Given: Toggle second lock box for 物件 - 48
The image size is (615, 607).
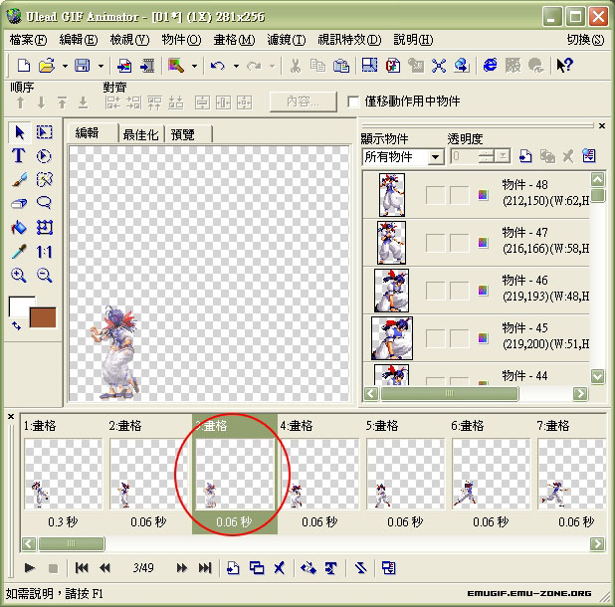Looking at the screenshot, I should 460,195.
